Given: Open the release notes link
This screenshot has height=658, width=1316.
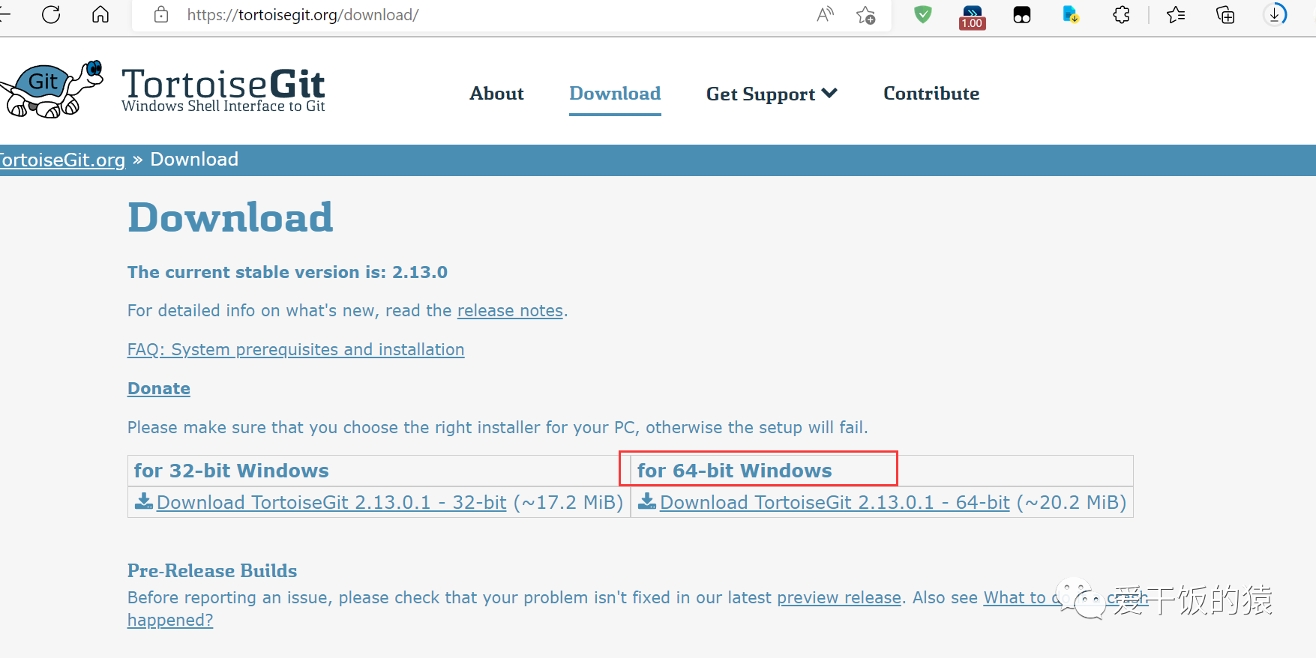Looking at the screenshot, I should pos(510,310).
